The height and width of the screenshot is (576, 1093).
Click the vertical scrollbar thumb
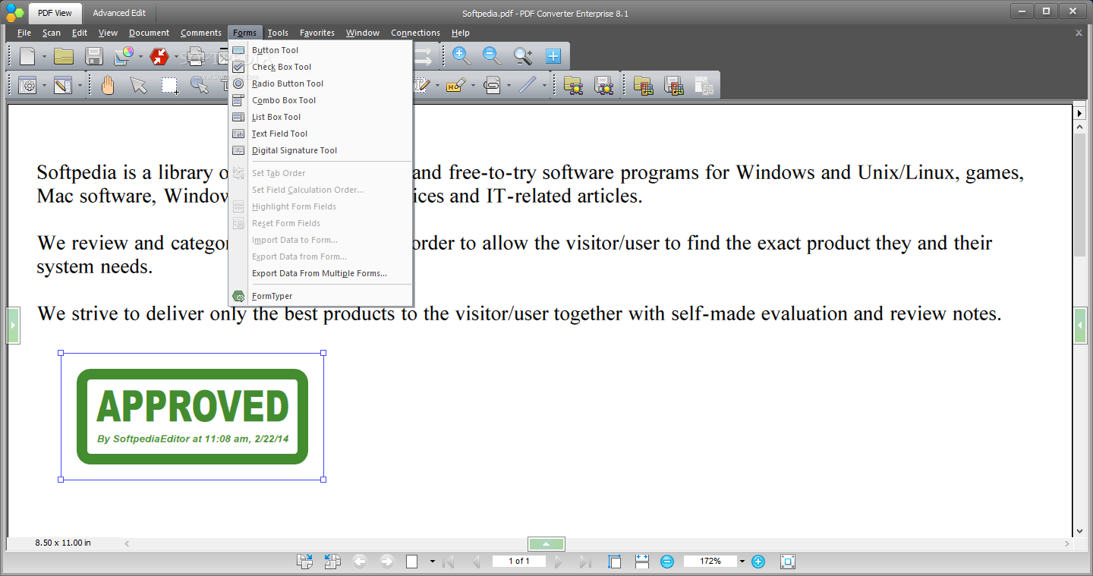[x=1080, y=195]
